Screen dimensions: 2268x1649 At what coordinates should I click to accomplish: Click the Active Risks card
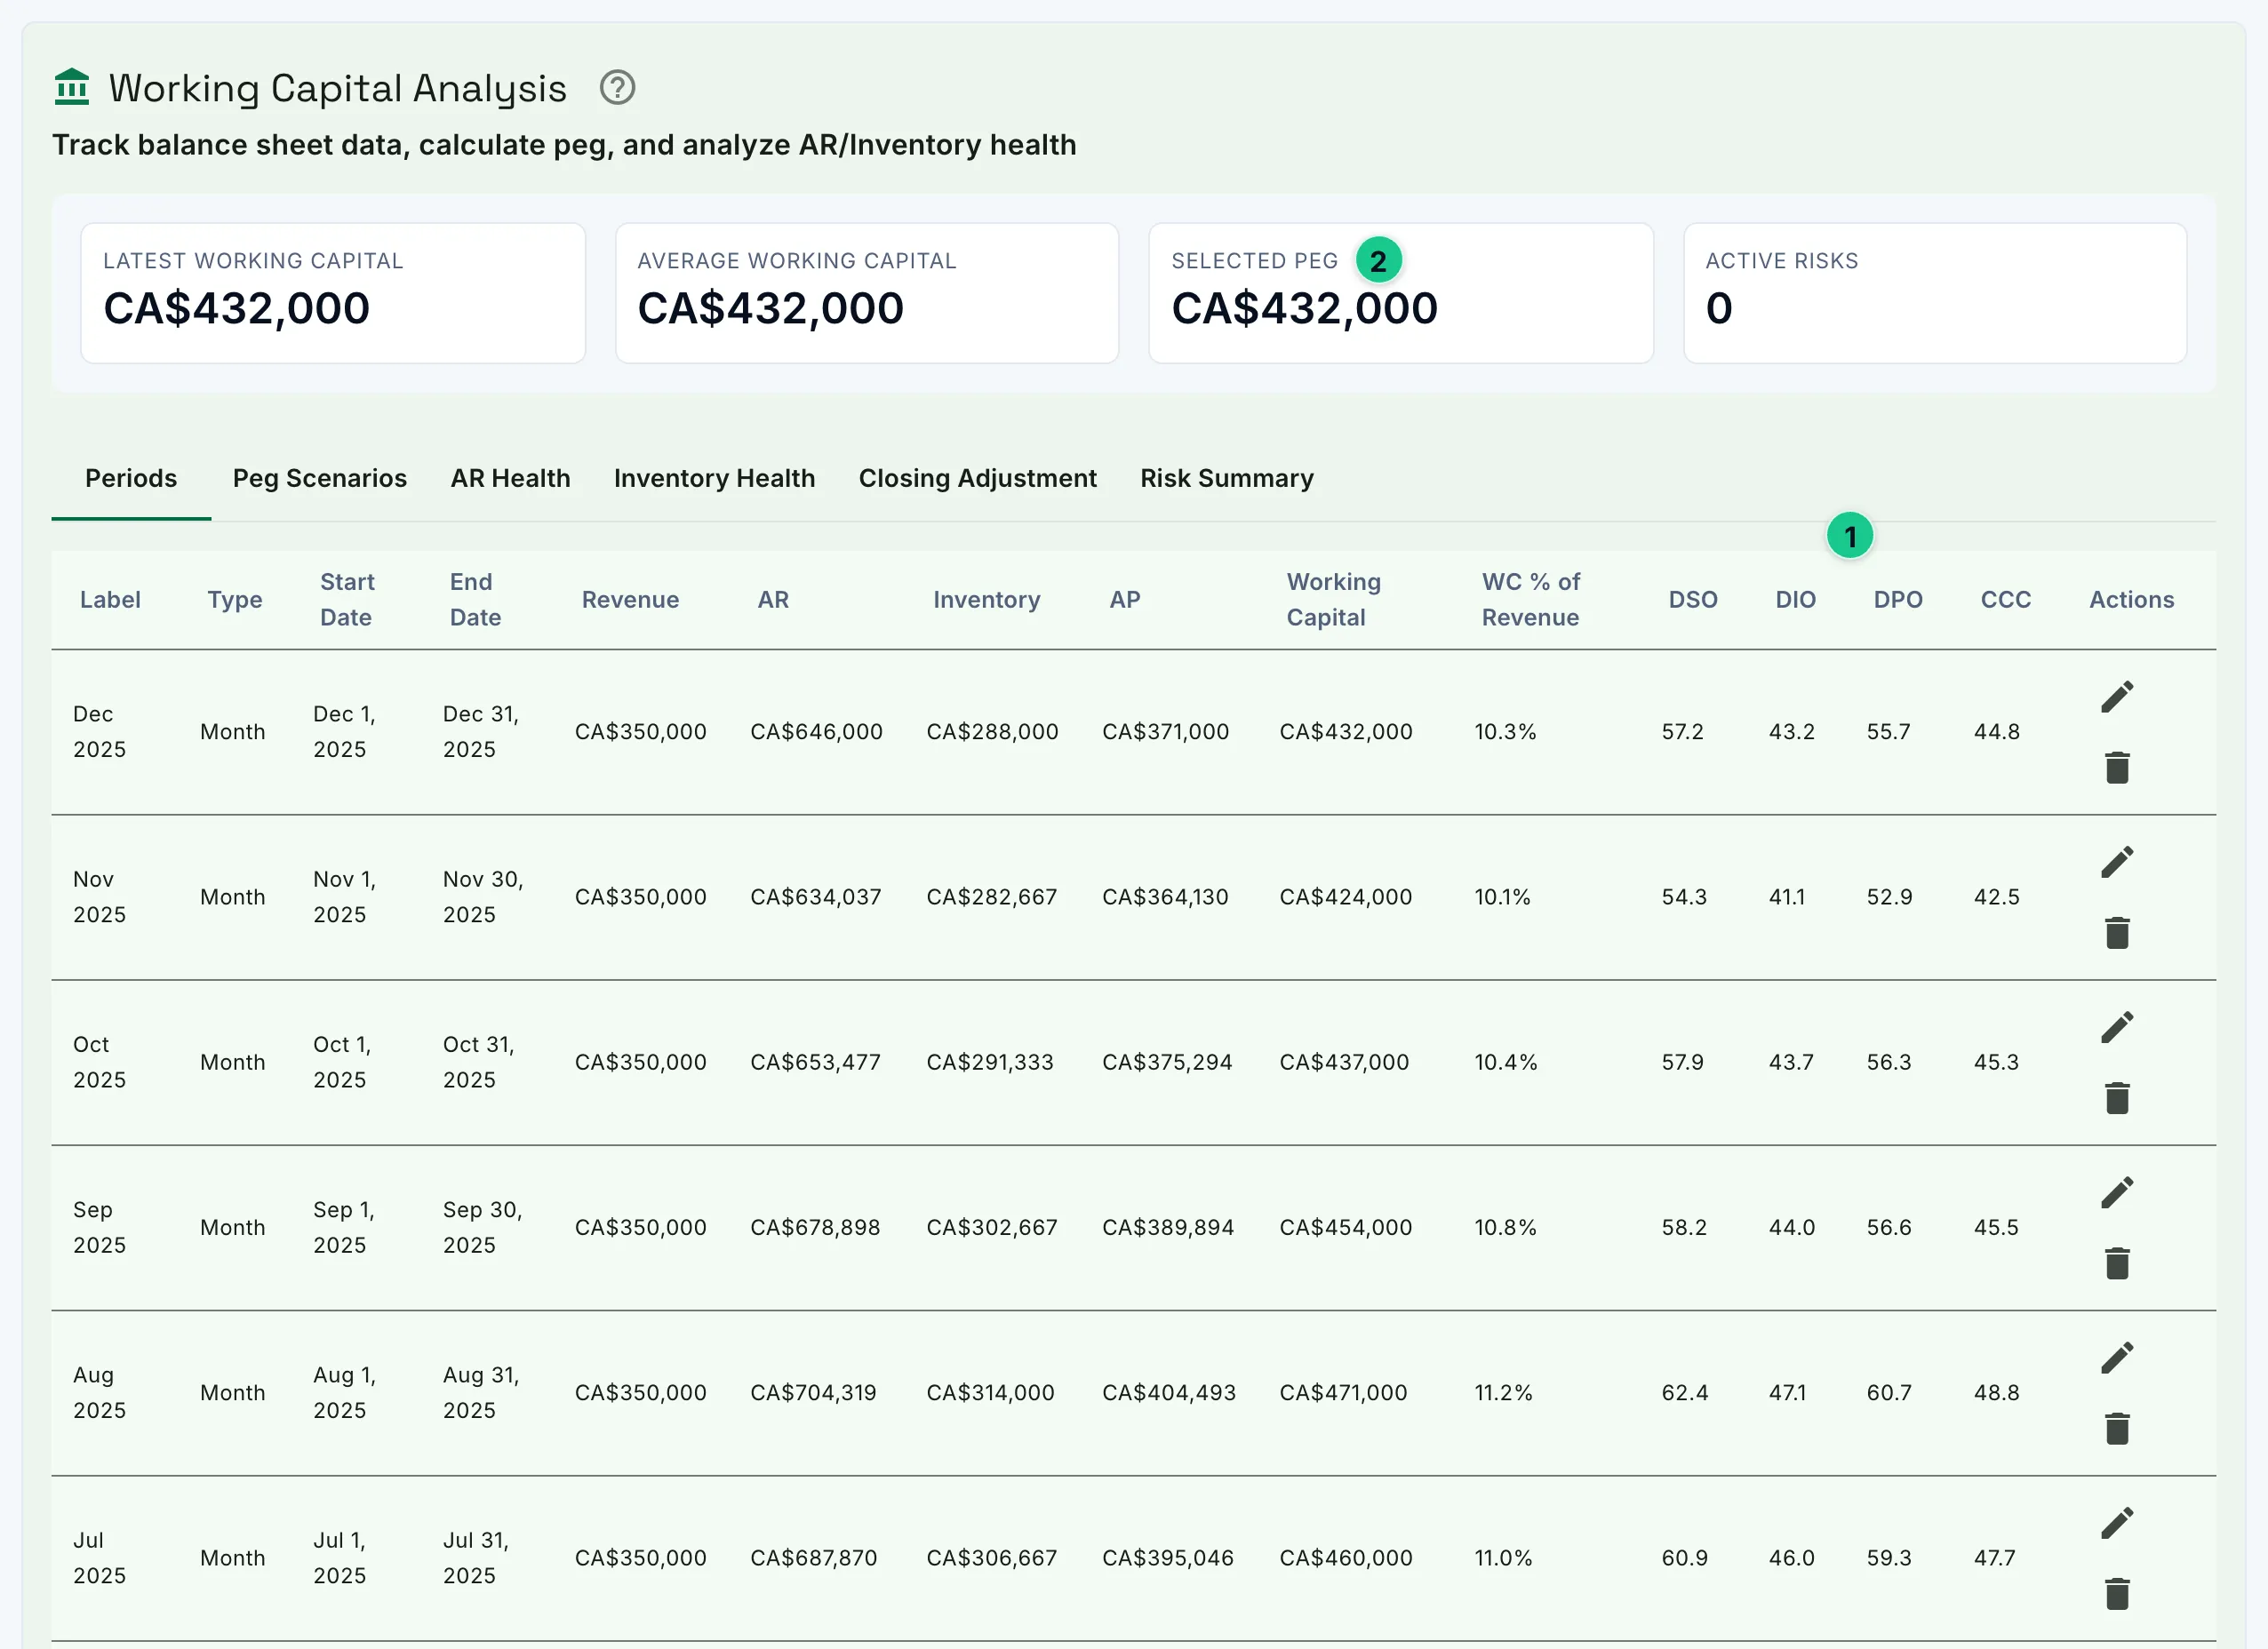pos(1935,293)
